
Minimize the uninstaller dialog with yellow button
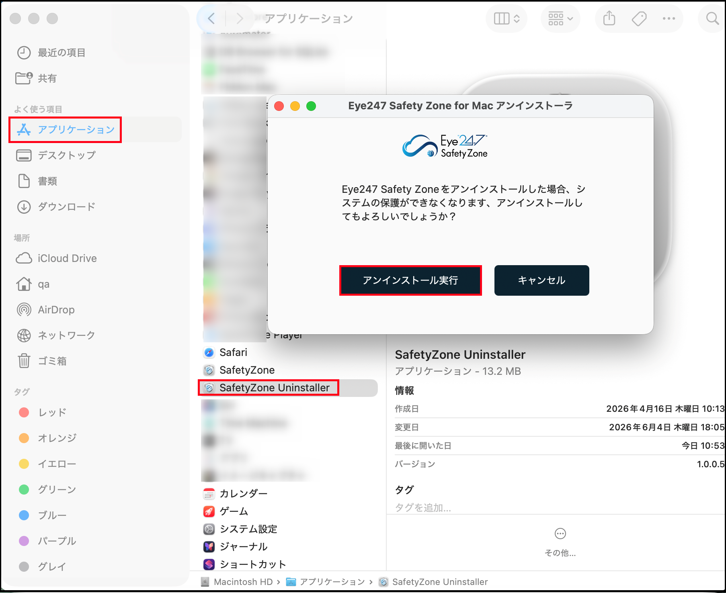(295, 106)
